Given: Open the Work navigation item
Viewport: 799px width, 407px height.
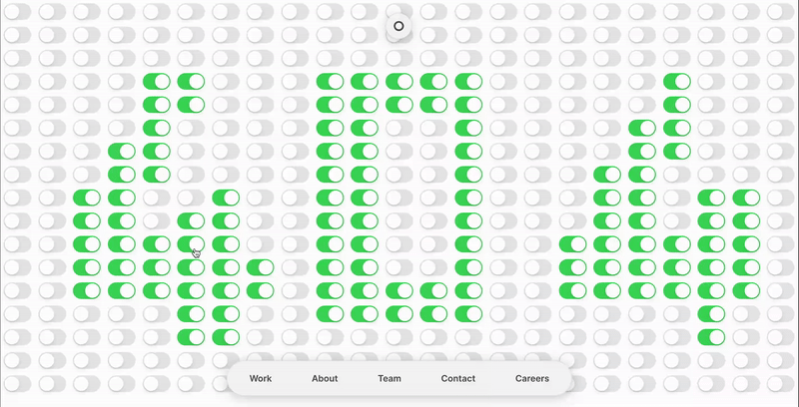Looking at the screenshot, I should (x=261, y=379).
